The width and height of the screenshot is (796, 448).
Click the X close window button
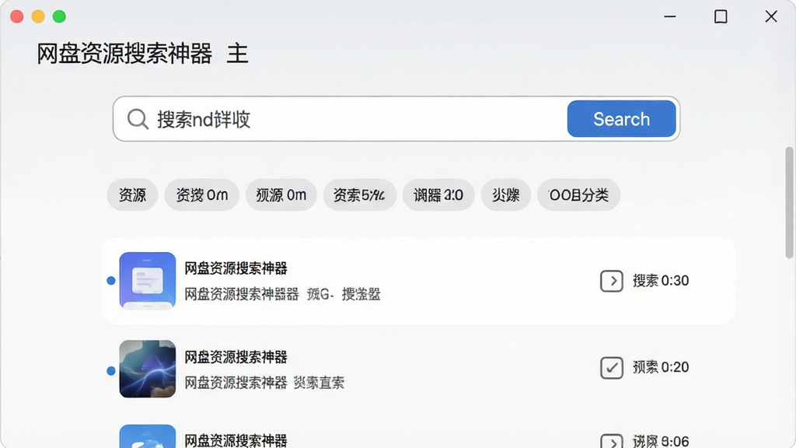[771, 17]
